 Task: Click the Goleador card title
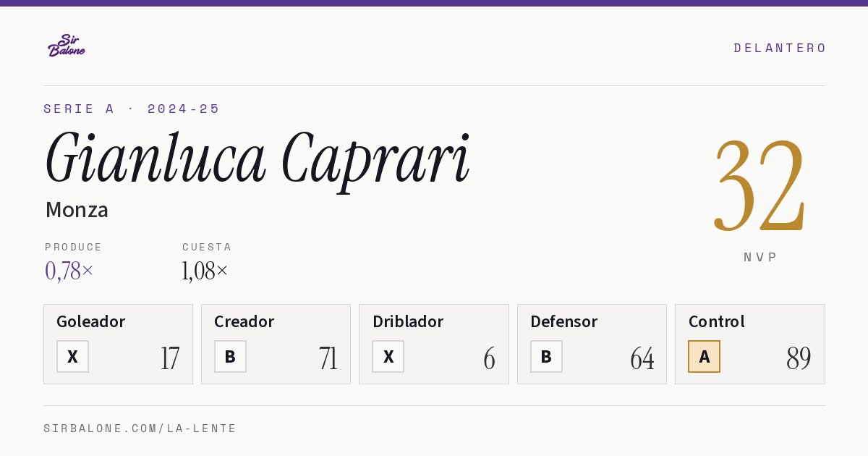91,321
